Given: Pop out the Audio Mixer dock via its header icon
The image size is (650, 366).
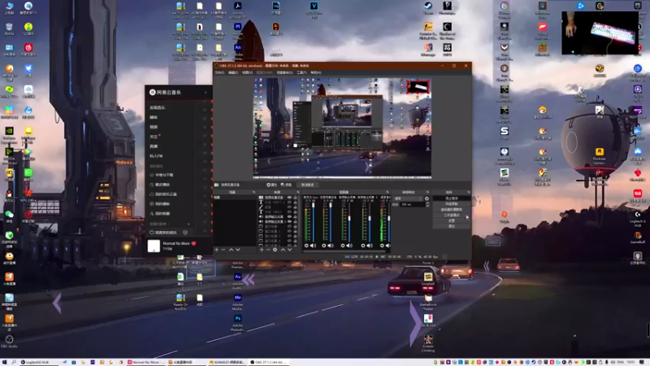Looking at the screenshot, I should point(388,192).
